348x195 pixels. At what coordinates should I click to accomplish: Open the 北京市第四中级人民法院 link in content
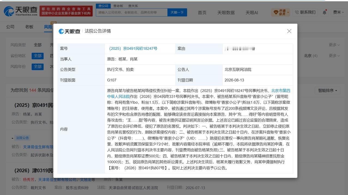[199, 93]
